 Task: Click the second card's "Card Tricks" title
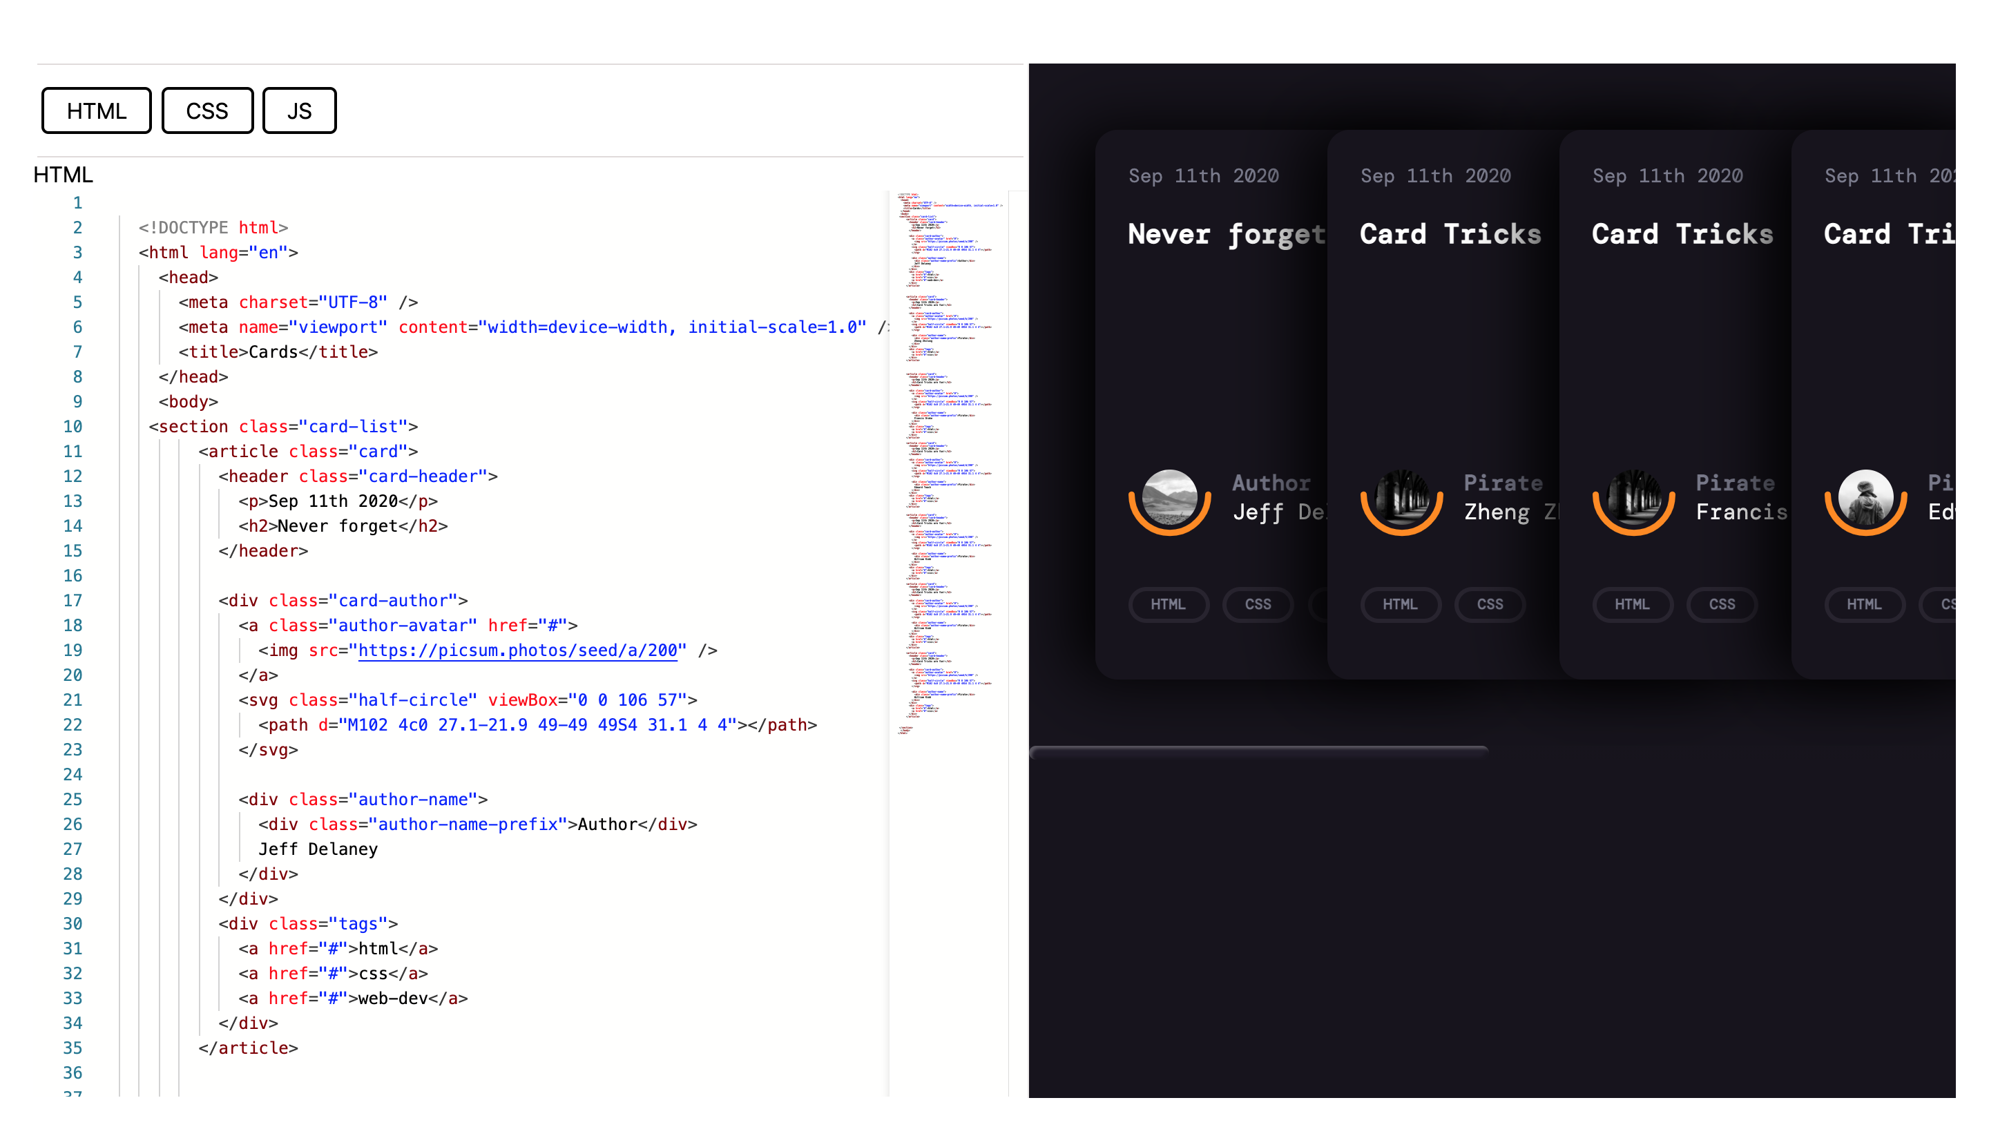tap(1450, 234)
